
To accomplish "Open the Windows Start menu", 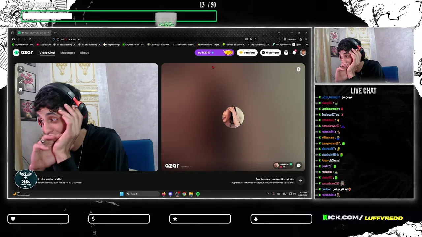I will [121, 194].
